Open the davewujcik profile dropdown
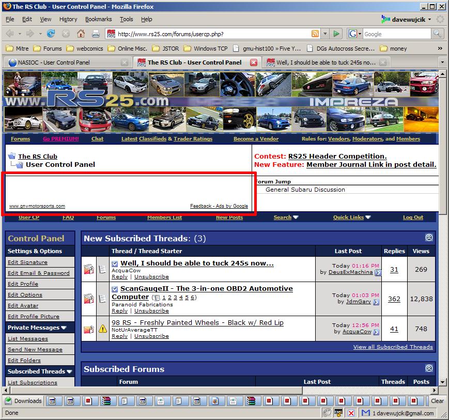Image resolution: width=449 pixels, height=420 pixels. tap(429, 20)
